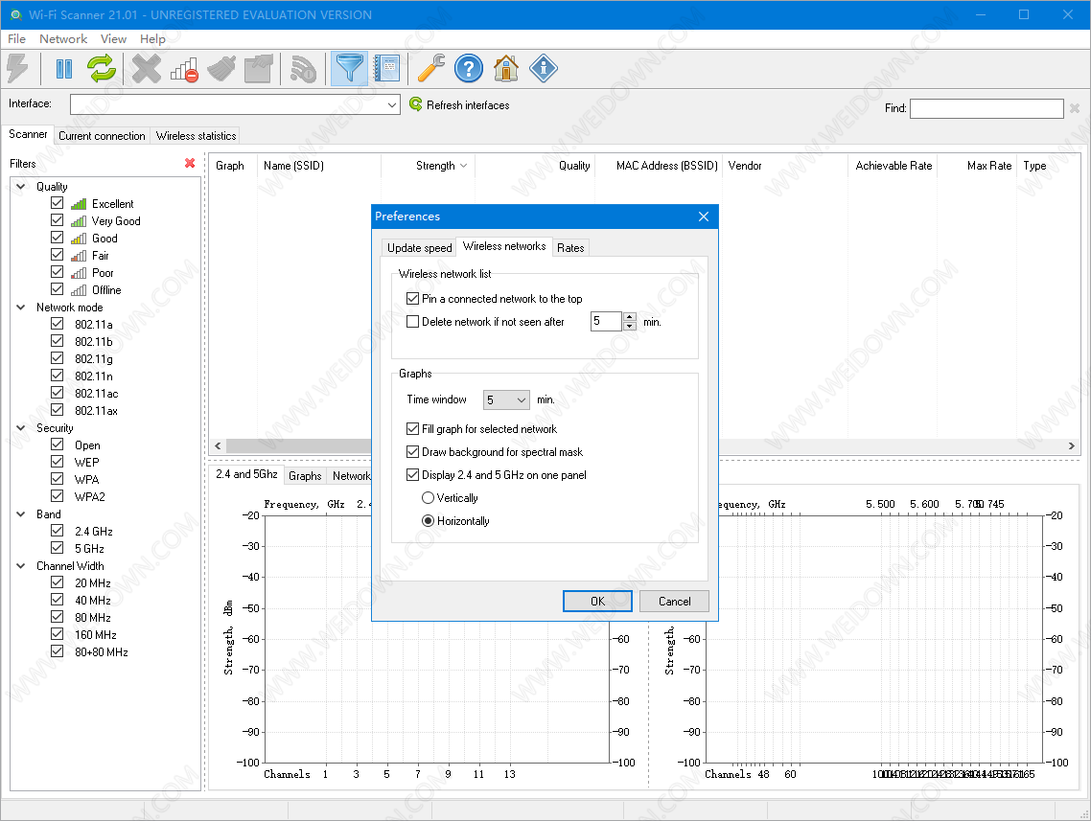Toggle the WPA2 security filter

[x=58, y=496]
